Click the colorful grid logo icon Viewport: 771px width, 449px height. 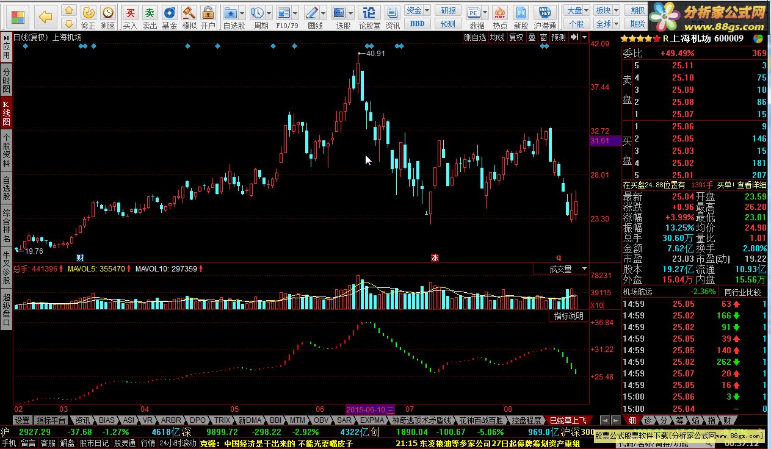[19, 16]
